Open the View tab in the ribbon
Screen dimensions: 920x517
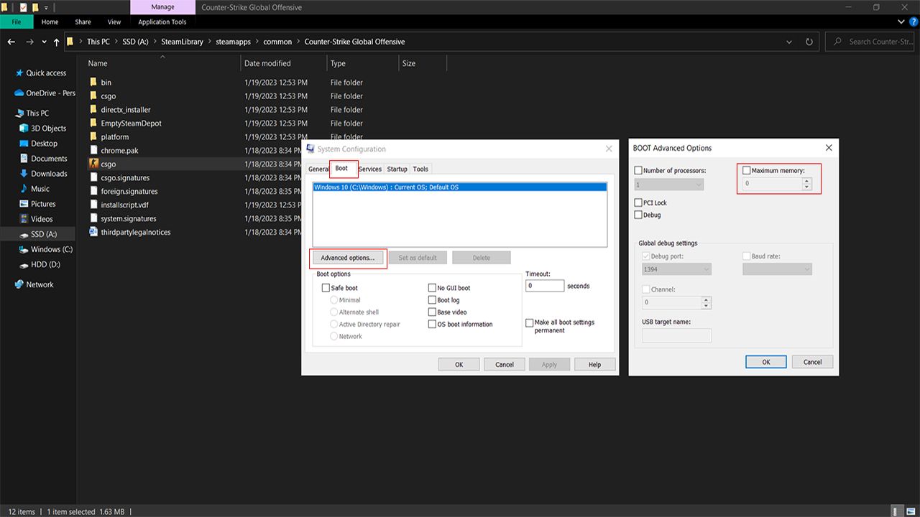tap(114, 22)
